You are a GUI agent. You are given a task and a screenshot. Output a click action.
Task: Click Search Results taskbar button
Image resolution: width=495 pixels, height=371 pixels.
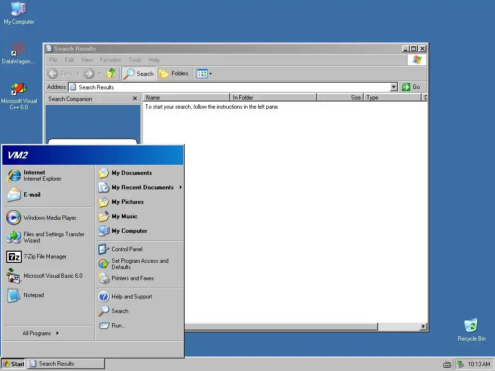coord(66,364)
